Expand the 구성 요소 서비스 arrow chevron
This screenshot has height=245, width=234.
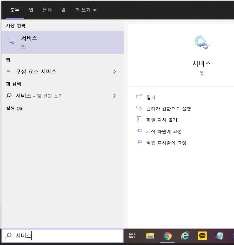[x=115, y=72]
